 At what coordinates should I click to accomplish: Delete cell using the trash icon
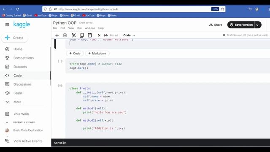[x=65, y=35]
